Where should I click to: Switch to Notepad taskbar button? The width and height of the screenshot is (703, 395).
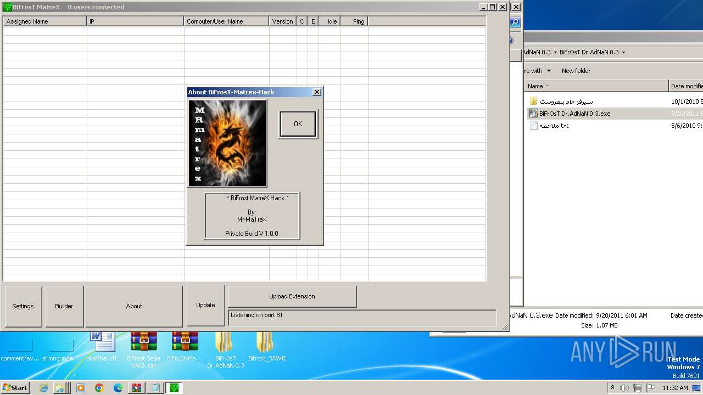155,388
